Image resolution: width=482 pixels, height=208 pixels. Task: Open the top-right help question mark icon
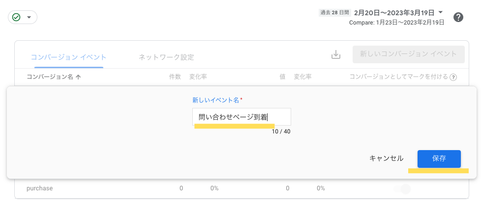click(x=458, y=17)
